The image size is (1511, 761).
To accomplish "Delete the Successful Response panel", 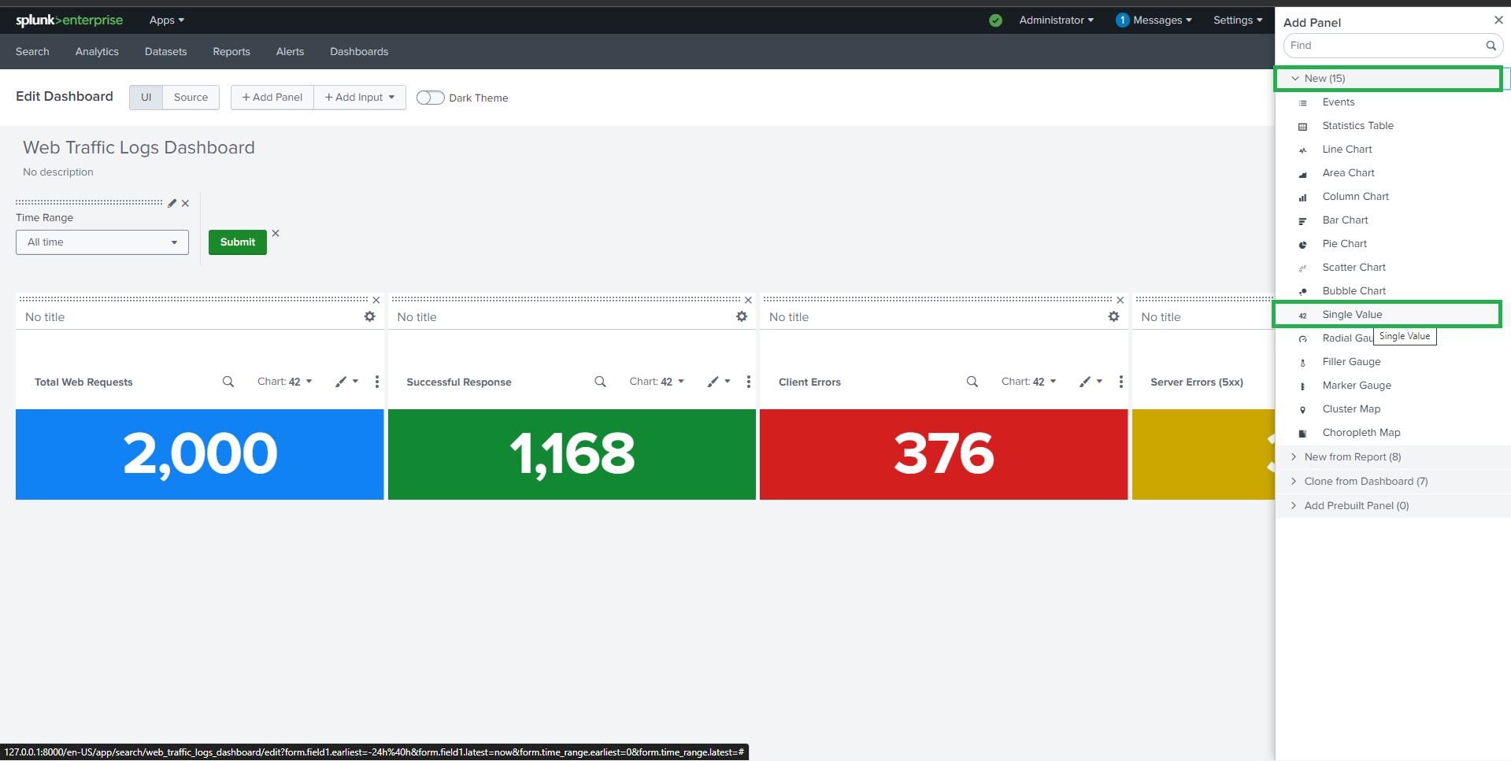I will coord(748,300).
